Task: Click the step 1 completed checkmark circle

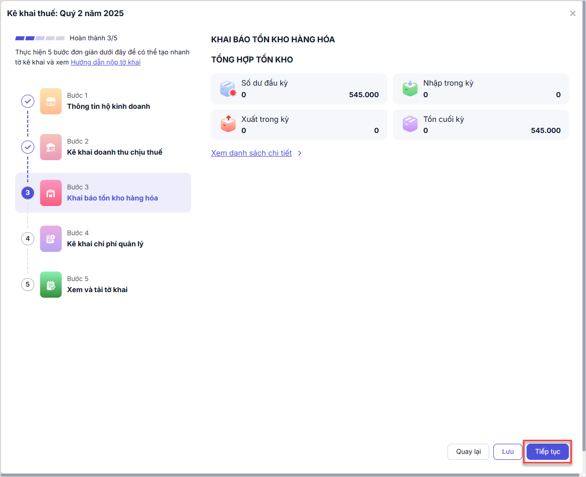Action: [28, 101]
